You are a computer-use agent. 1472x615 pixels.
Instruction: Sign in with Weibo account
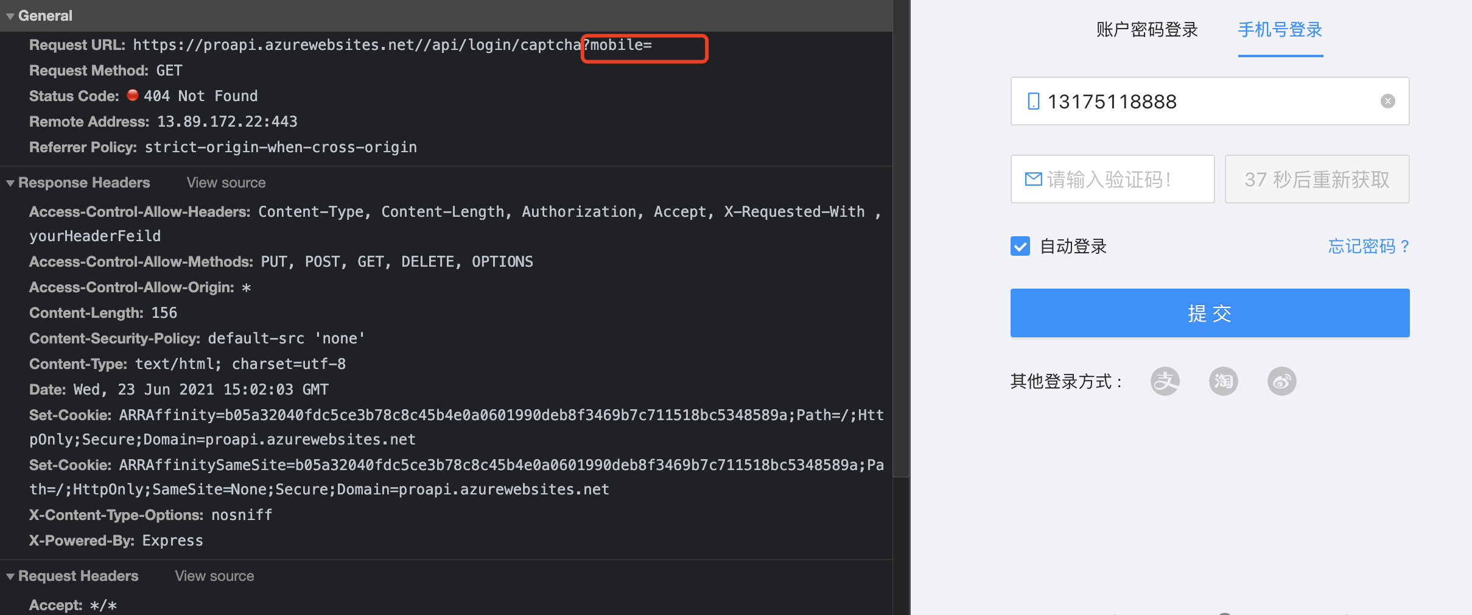(x=1281, y=381)
